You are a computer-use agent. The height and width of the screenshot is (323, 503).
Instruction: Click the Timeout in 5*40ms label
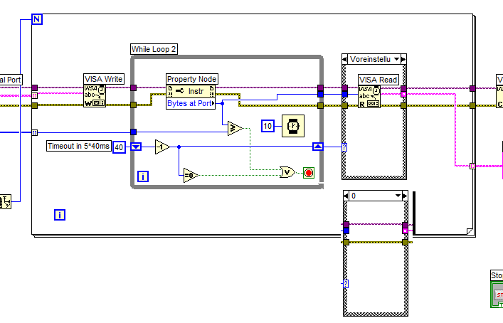pyautogui.click(x=78, y=146)
